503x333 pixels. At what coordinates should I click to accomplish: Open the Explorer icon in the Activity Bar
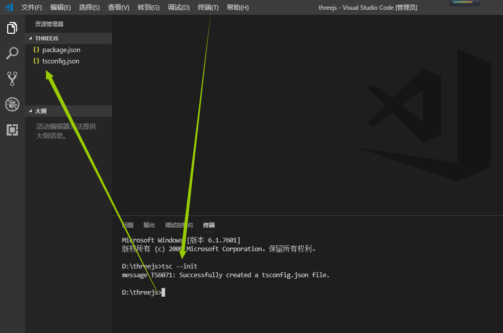(x=12, y=28)
